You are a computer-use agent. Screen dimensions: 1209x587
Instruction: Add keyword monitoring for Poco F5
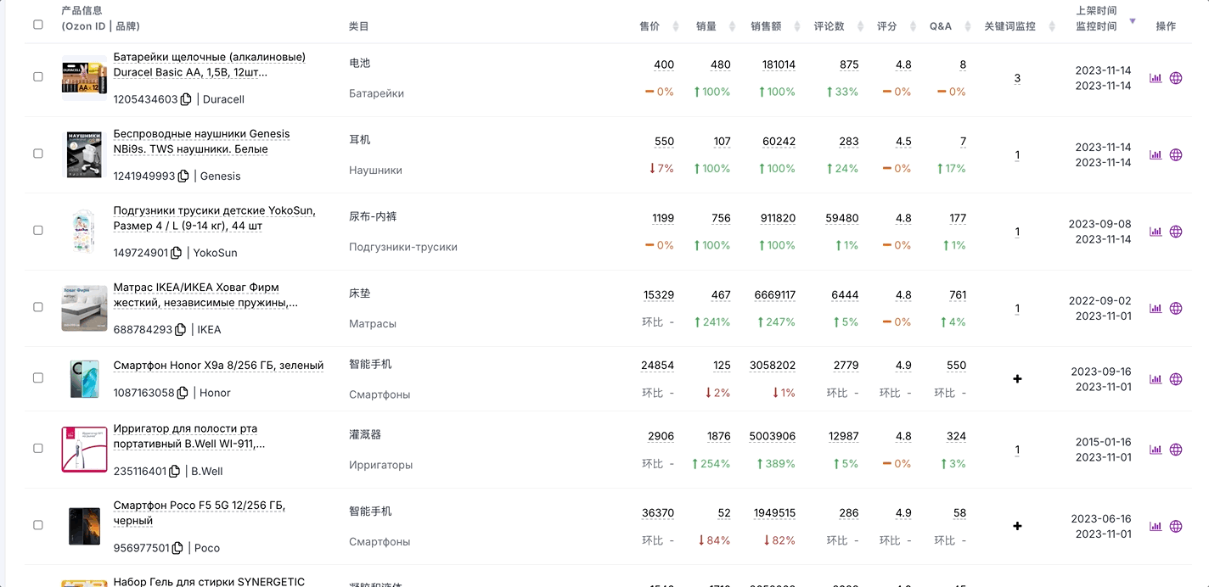[1017, 526]
